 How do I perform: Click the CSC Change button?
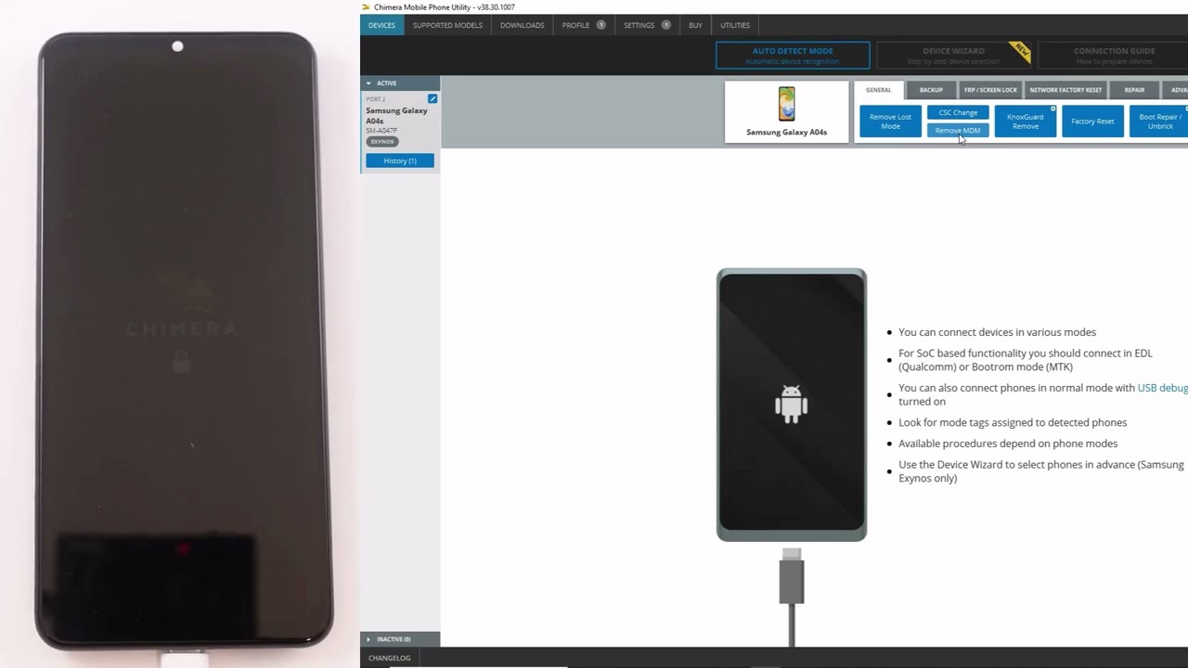point(958,112)
